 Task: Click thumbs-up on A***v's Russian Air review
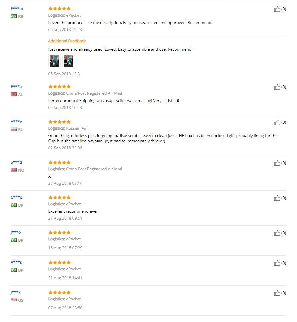[x=277, y=122]
